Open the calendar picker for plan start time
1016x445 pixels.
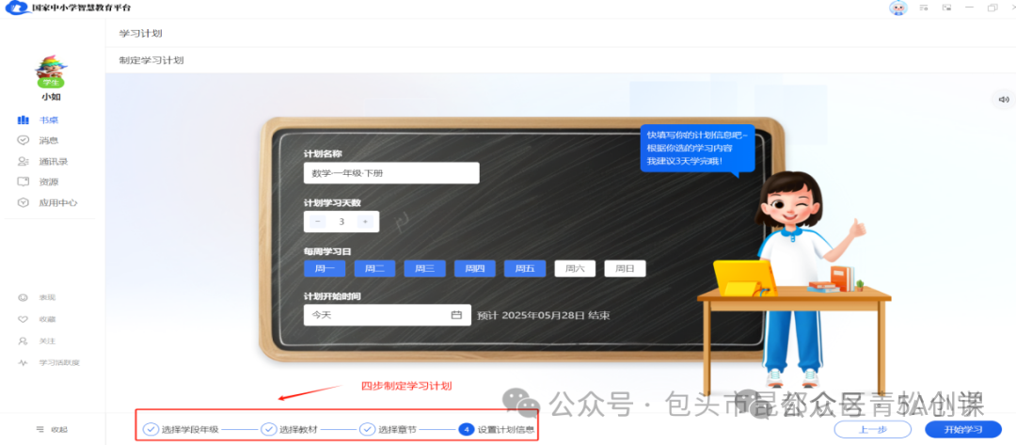(x=456, y=315)
